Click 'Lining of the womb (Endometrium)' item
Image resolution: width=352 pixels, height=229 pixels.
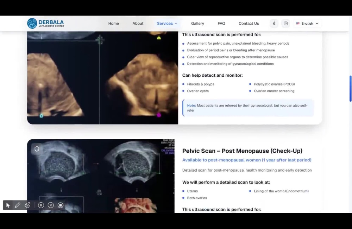pyautogui.click(x=281, y=191)
